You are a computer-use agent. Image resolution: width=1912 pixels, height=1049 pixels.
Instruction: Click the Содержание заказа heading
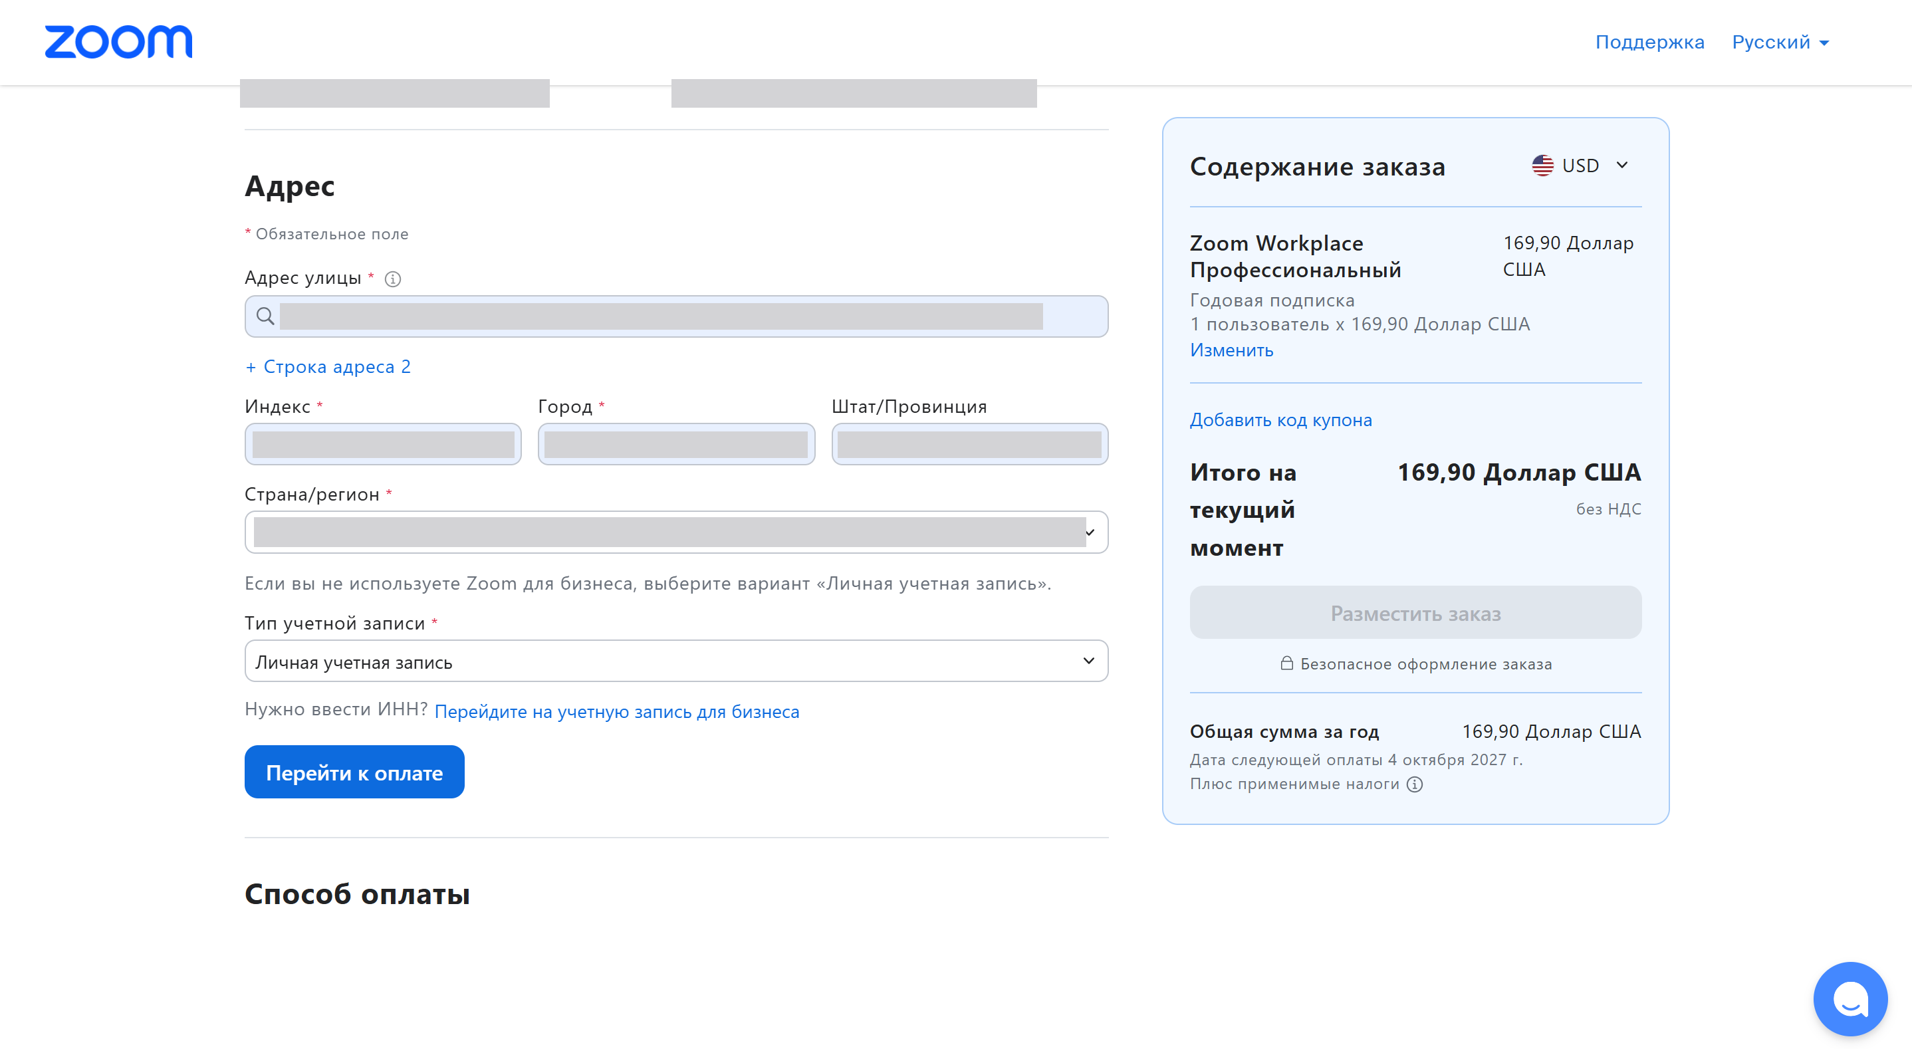[x=1318, y=166]
